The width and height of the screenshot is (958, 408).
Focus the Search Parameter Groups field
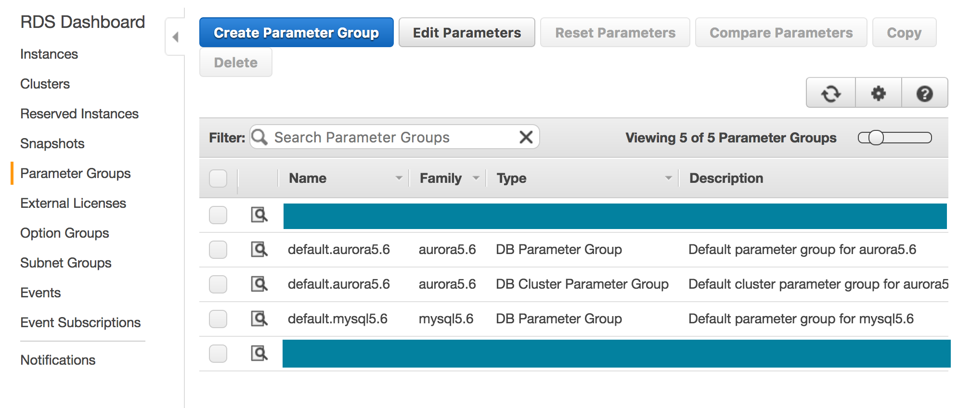pos(395,137)
